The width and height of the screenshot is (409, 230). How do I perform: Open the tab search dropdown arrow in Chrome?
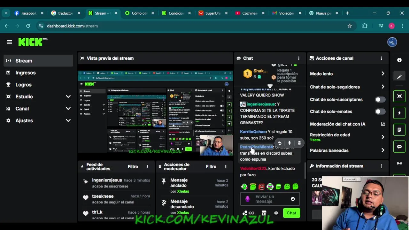(6, 13)
